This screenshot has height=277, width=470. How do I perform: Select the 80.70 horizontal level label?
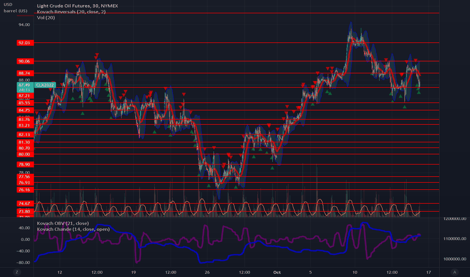[25, 148]
